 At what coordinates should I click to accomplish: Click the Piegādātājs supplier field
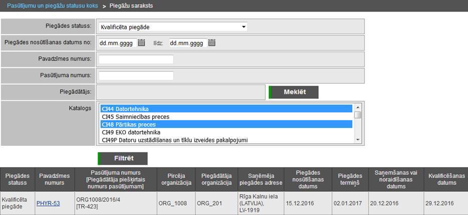click(180, 92)
